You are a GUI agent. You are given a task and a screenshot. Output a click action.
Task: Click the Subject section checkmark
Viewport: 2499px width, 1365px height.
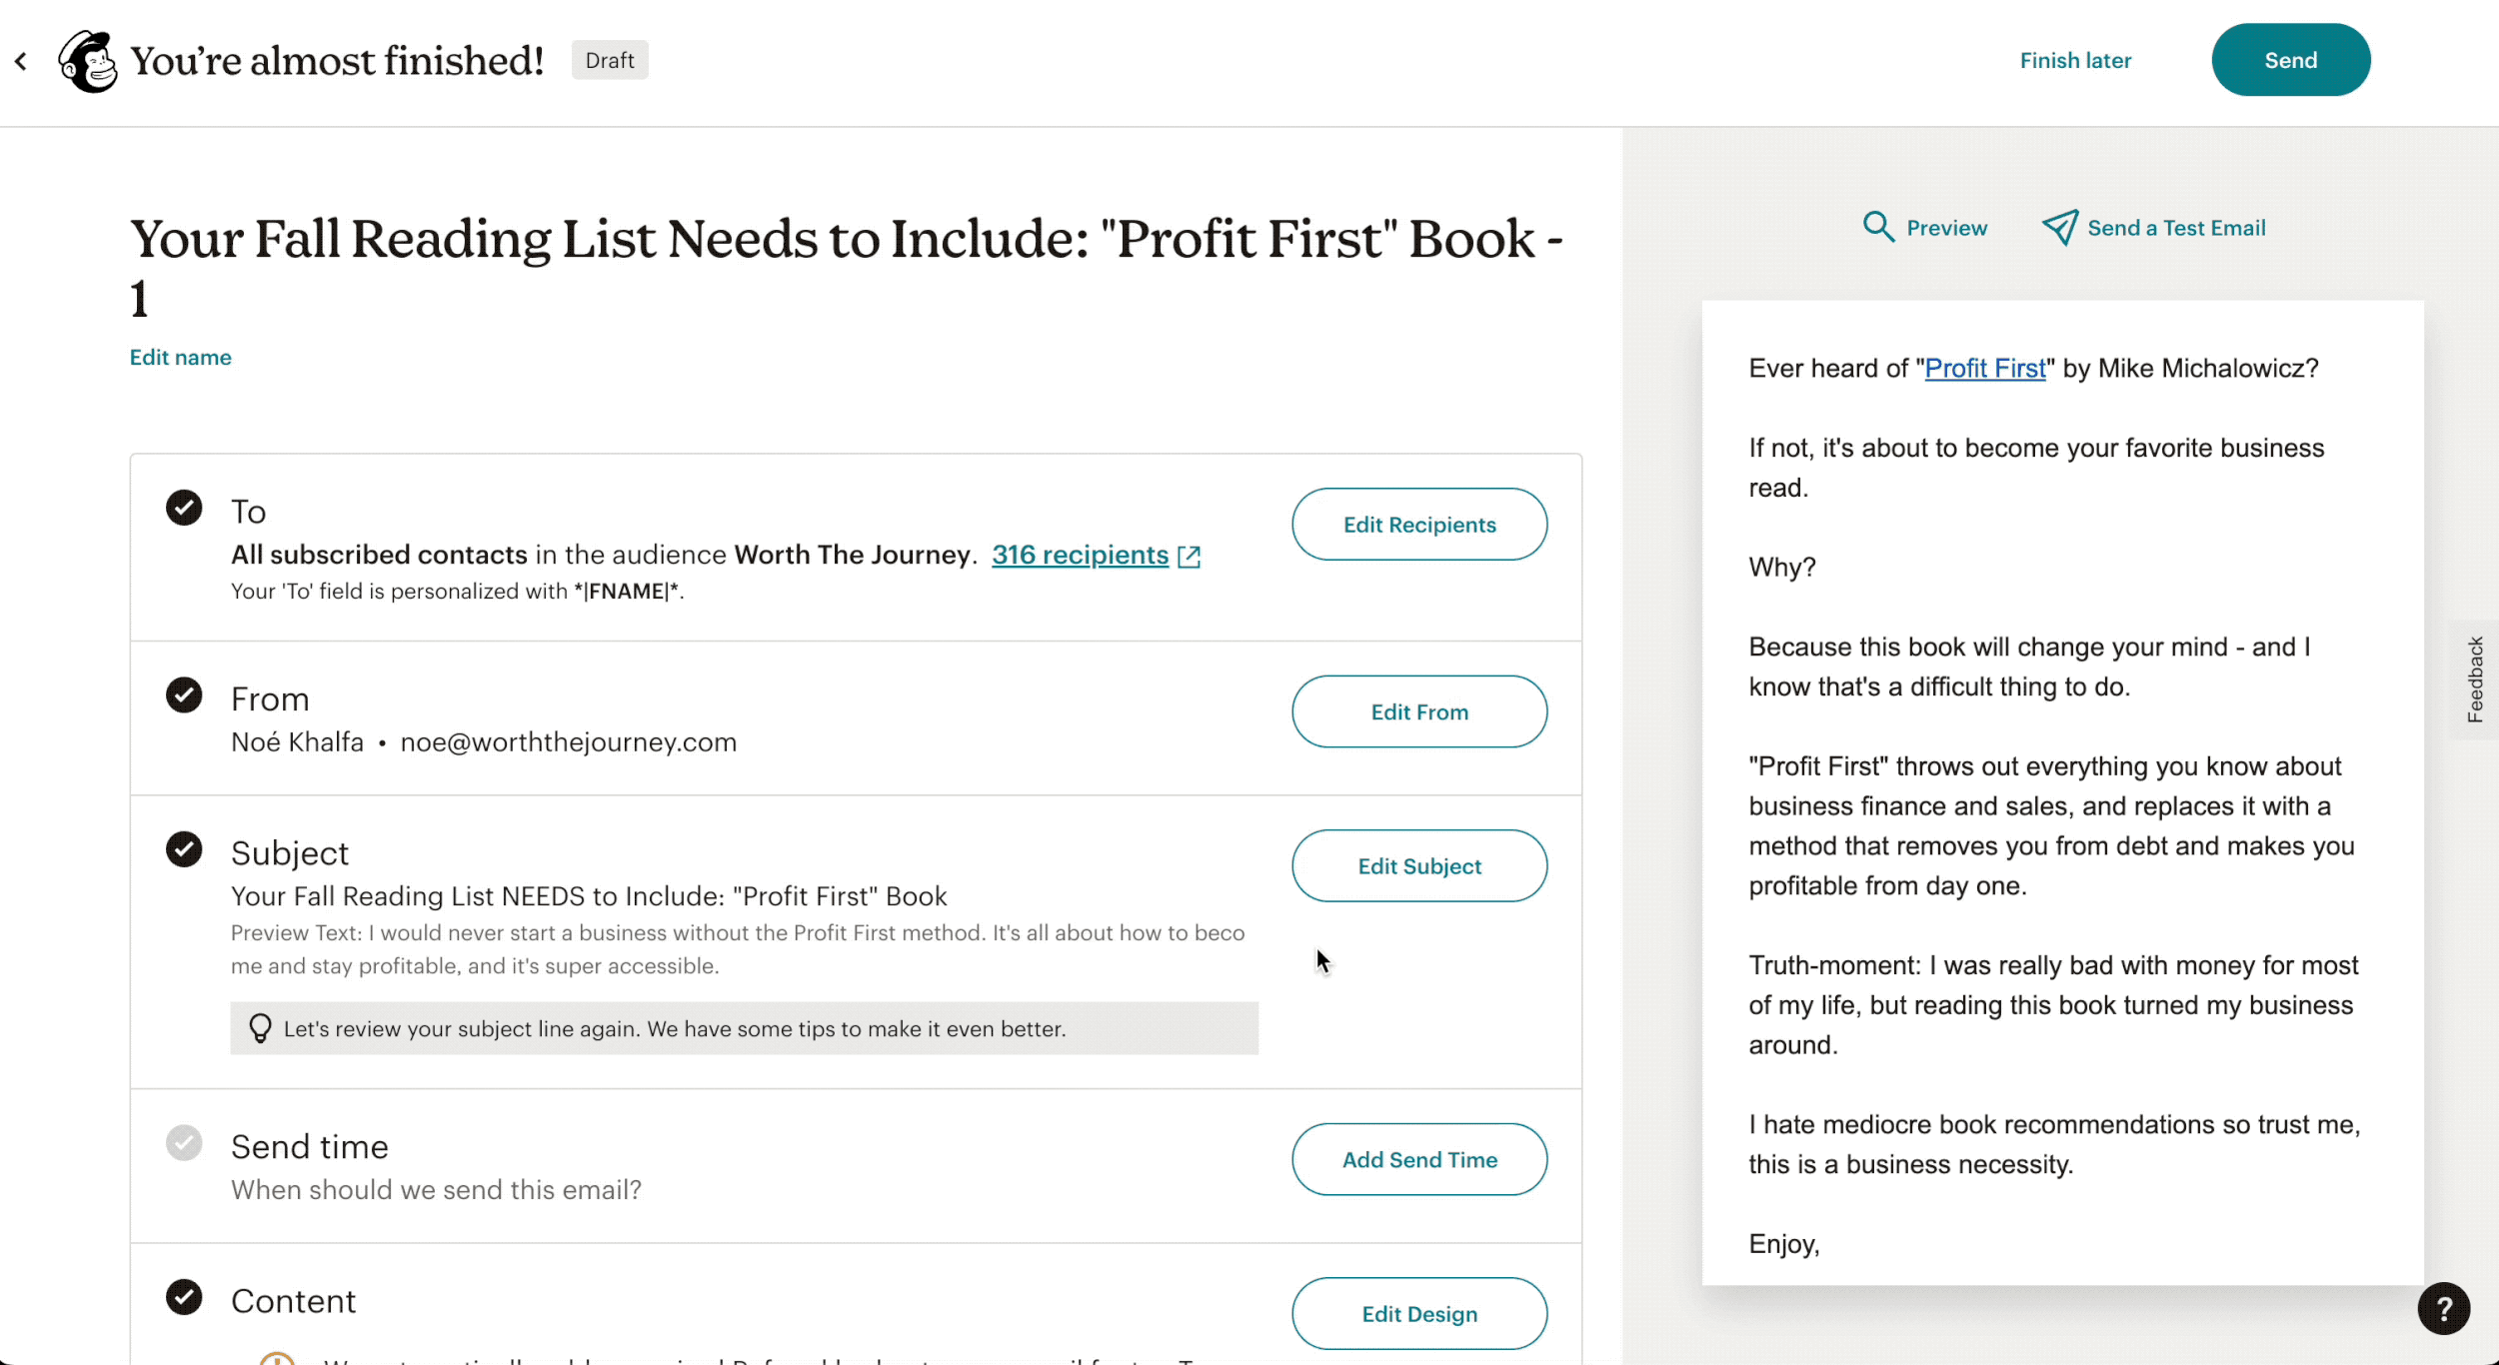pyautogui.click(x=184, y=849)
